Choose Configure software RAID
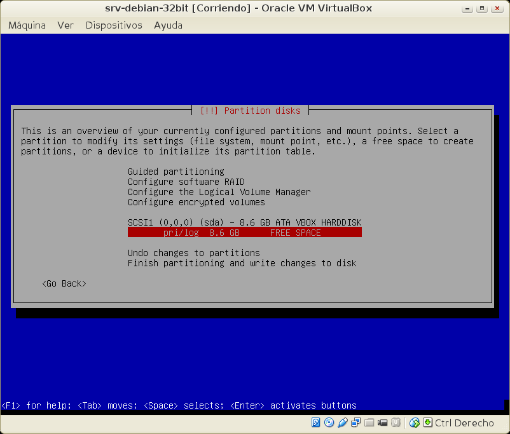This screenshot has height=434, width=510. click(186, 182)
